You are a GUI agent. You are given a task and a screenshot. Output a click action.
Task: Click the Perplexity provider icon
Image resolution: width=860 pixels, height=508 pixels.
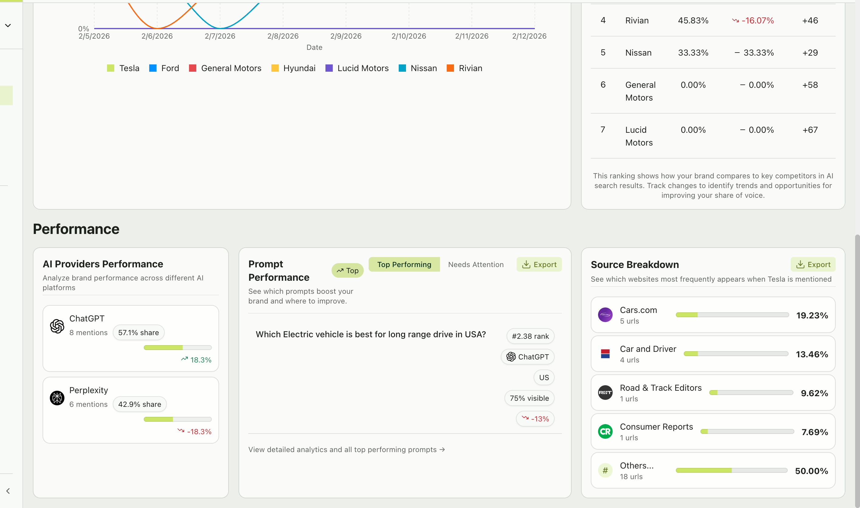[57, 398]
